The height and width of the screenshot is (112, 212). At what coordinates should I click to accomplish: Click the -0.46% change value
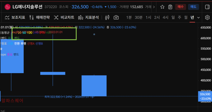tap(96, 7)
